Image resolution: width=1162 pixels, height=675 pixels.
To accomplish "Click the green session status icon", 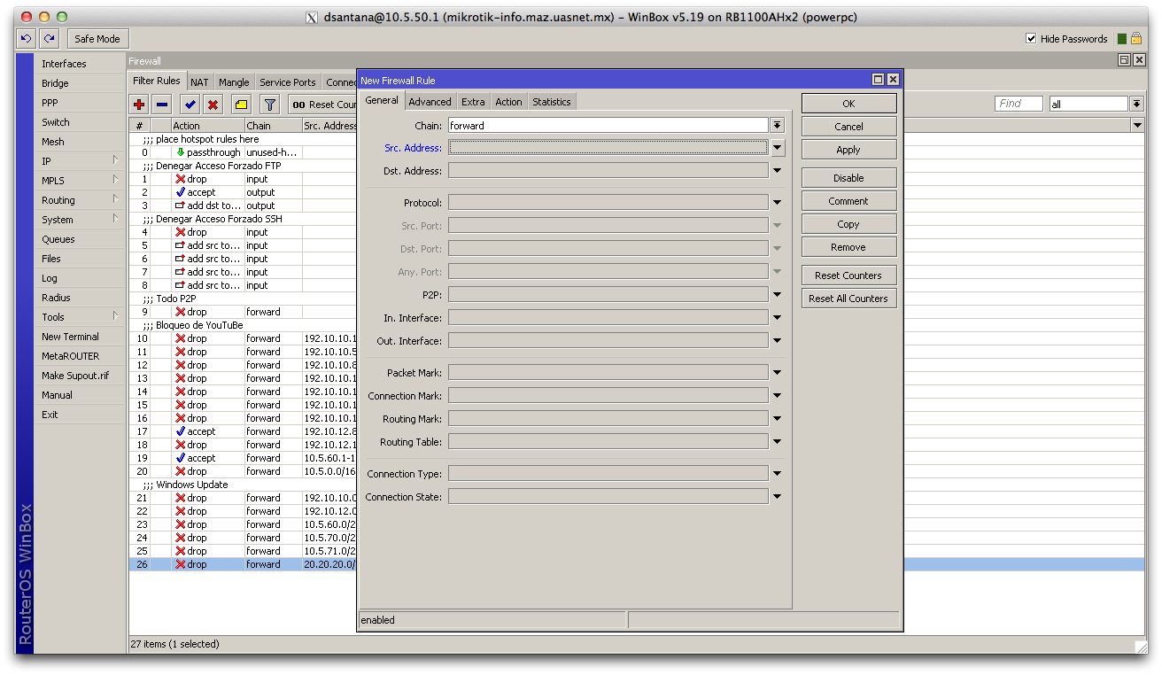I will [x=1122, y=39].
